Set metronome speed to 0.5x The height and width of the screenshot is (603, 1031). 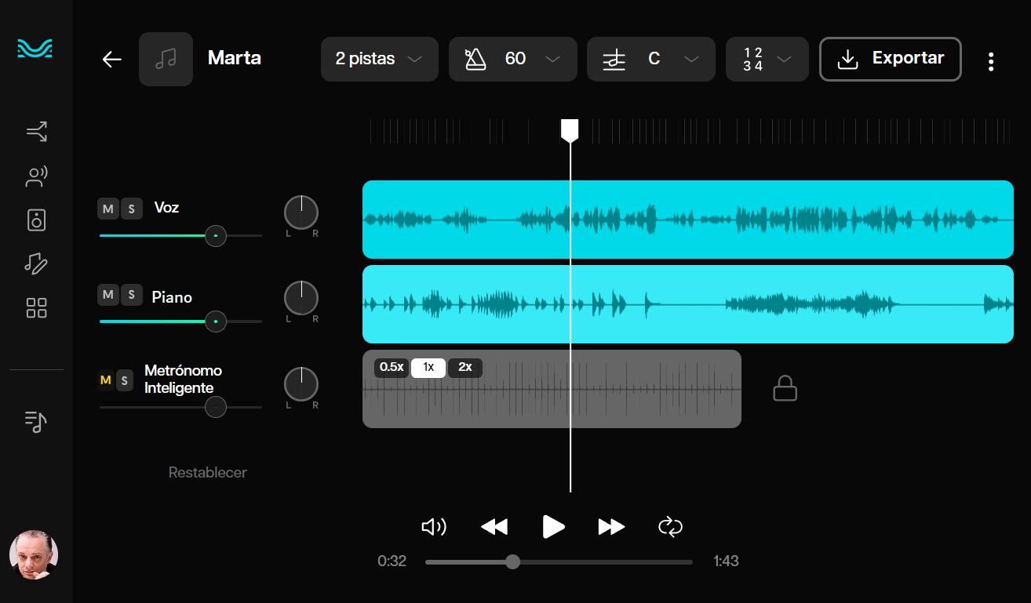(392, 368)
